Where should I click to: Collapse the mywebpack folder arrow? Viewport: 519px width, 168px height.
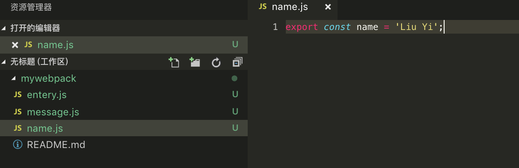tap(14, 79)
